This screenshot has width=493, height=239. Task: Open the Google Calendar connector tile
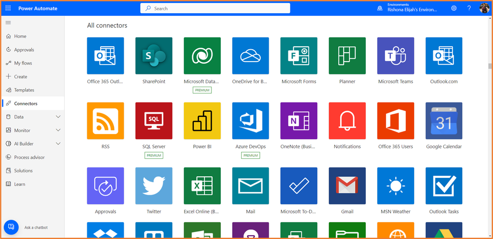(x=444, y=121)
